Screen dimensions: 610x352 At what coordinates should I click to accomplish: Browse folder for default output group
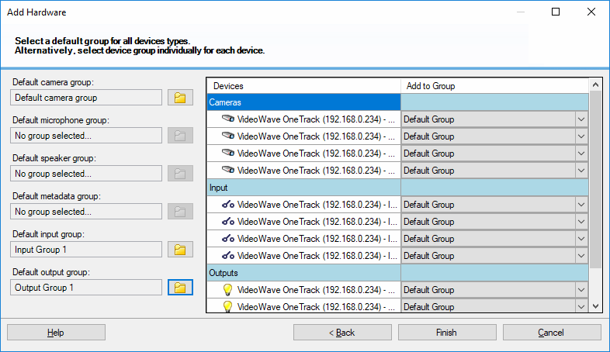(180, 288)
